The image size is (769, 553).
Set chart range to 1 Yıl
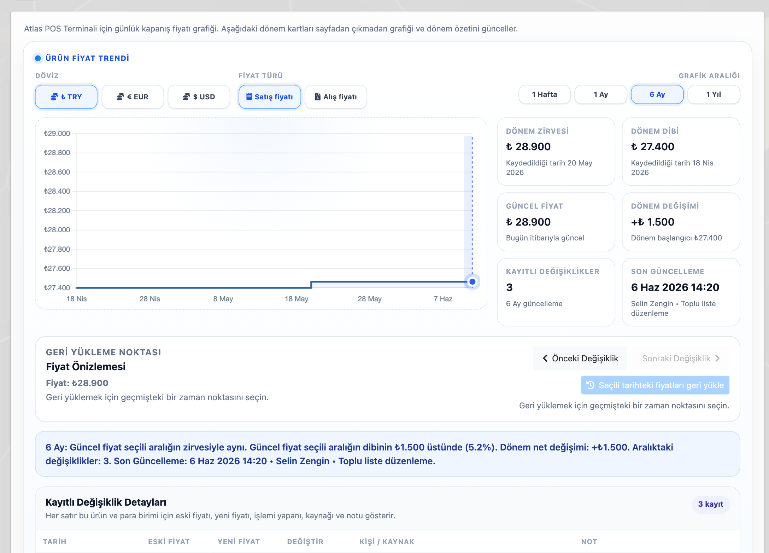[714, 94]
